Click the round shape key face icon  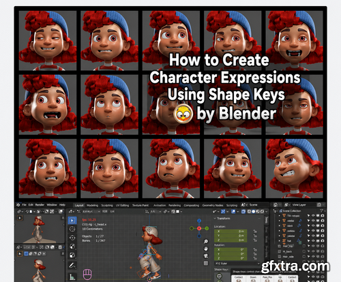[219, 276]
